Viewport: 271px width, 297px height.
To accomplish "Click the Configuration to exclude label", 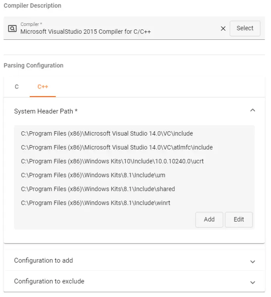I will (x=49, y=281).
